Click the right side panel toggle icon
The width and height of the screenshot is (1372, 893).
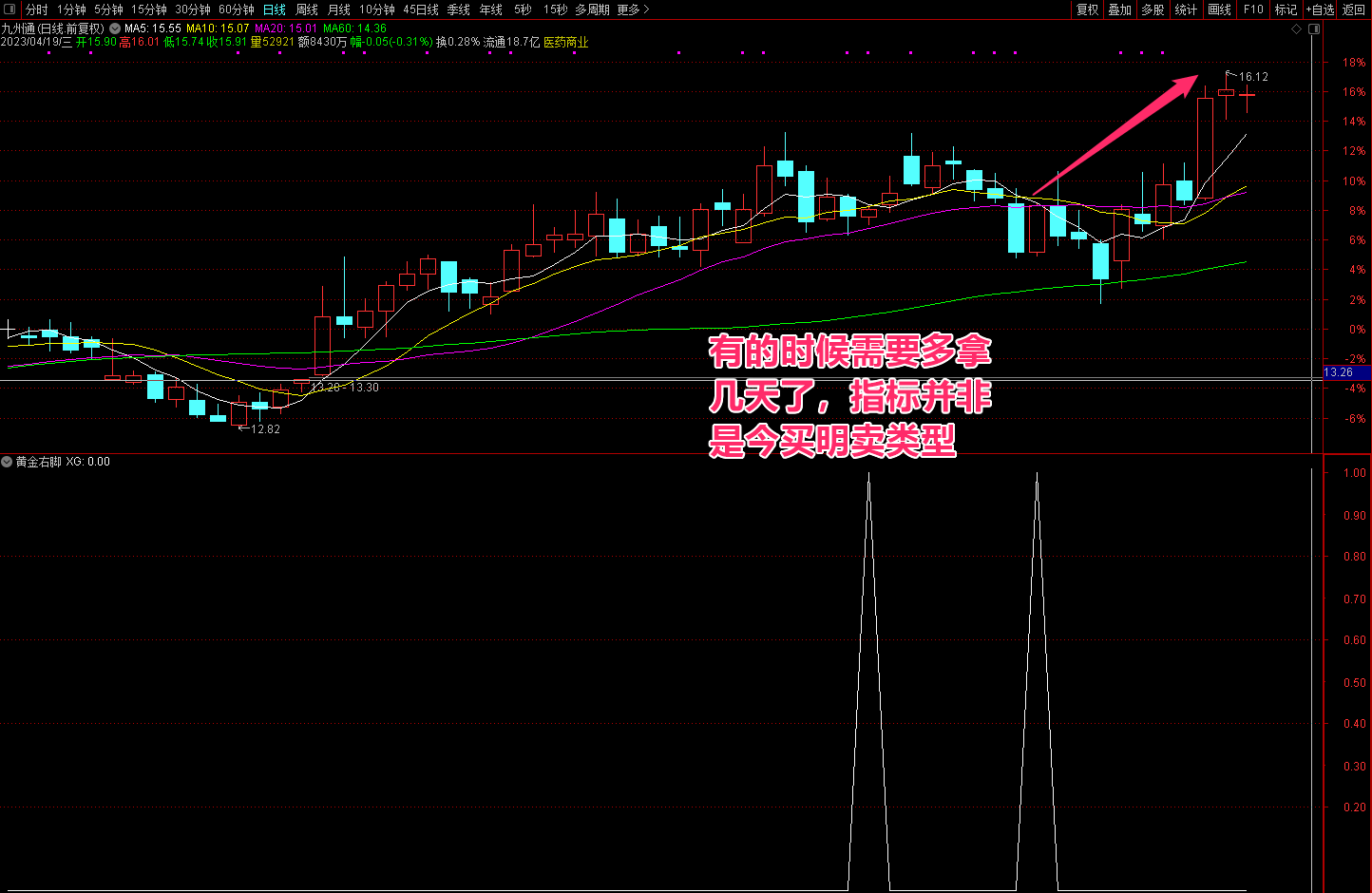[1314, 29]
